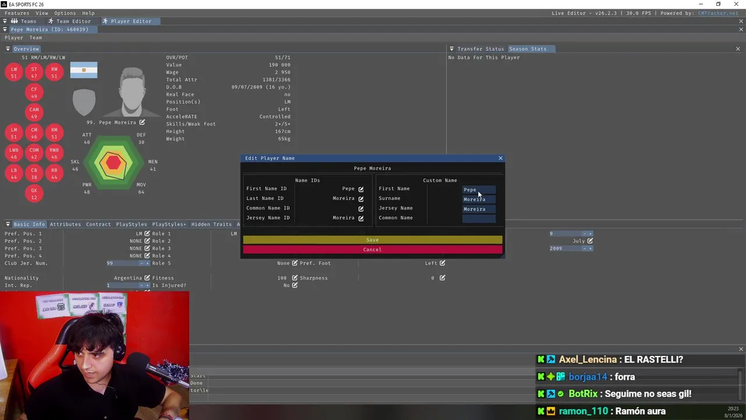This screenshot has width=746, height=420.
Task: Open the Help menu
Action: pos(88,13)
